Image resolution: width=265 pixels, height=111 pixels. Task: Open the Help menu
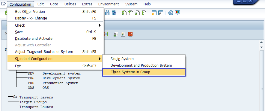click(x=147, y=4)
